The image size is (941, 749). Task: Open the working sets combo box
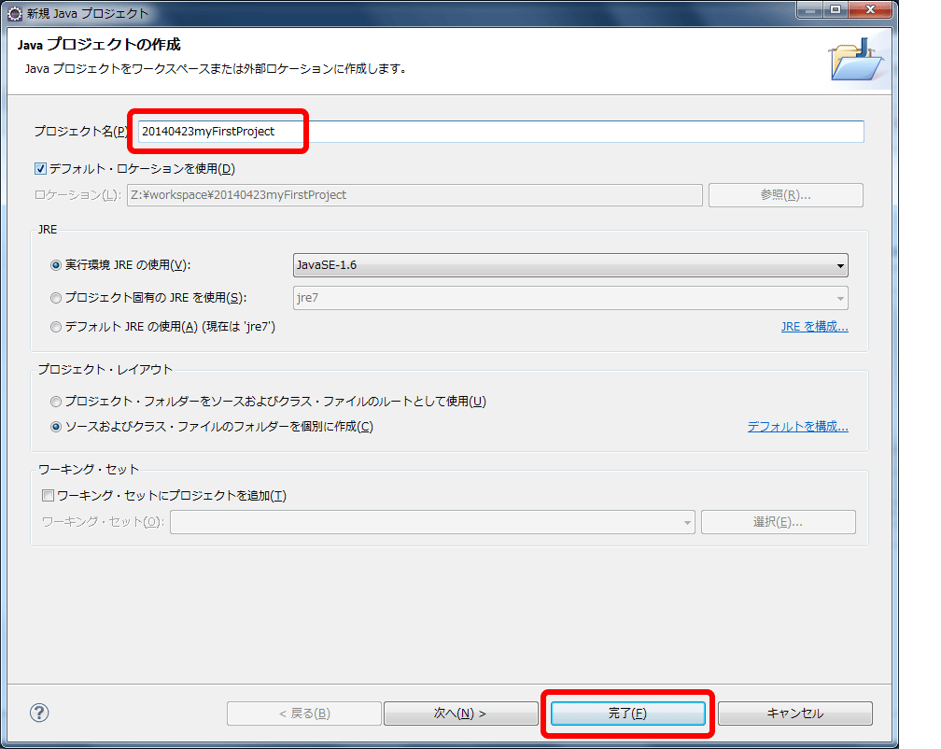tap(432, 522)
